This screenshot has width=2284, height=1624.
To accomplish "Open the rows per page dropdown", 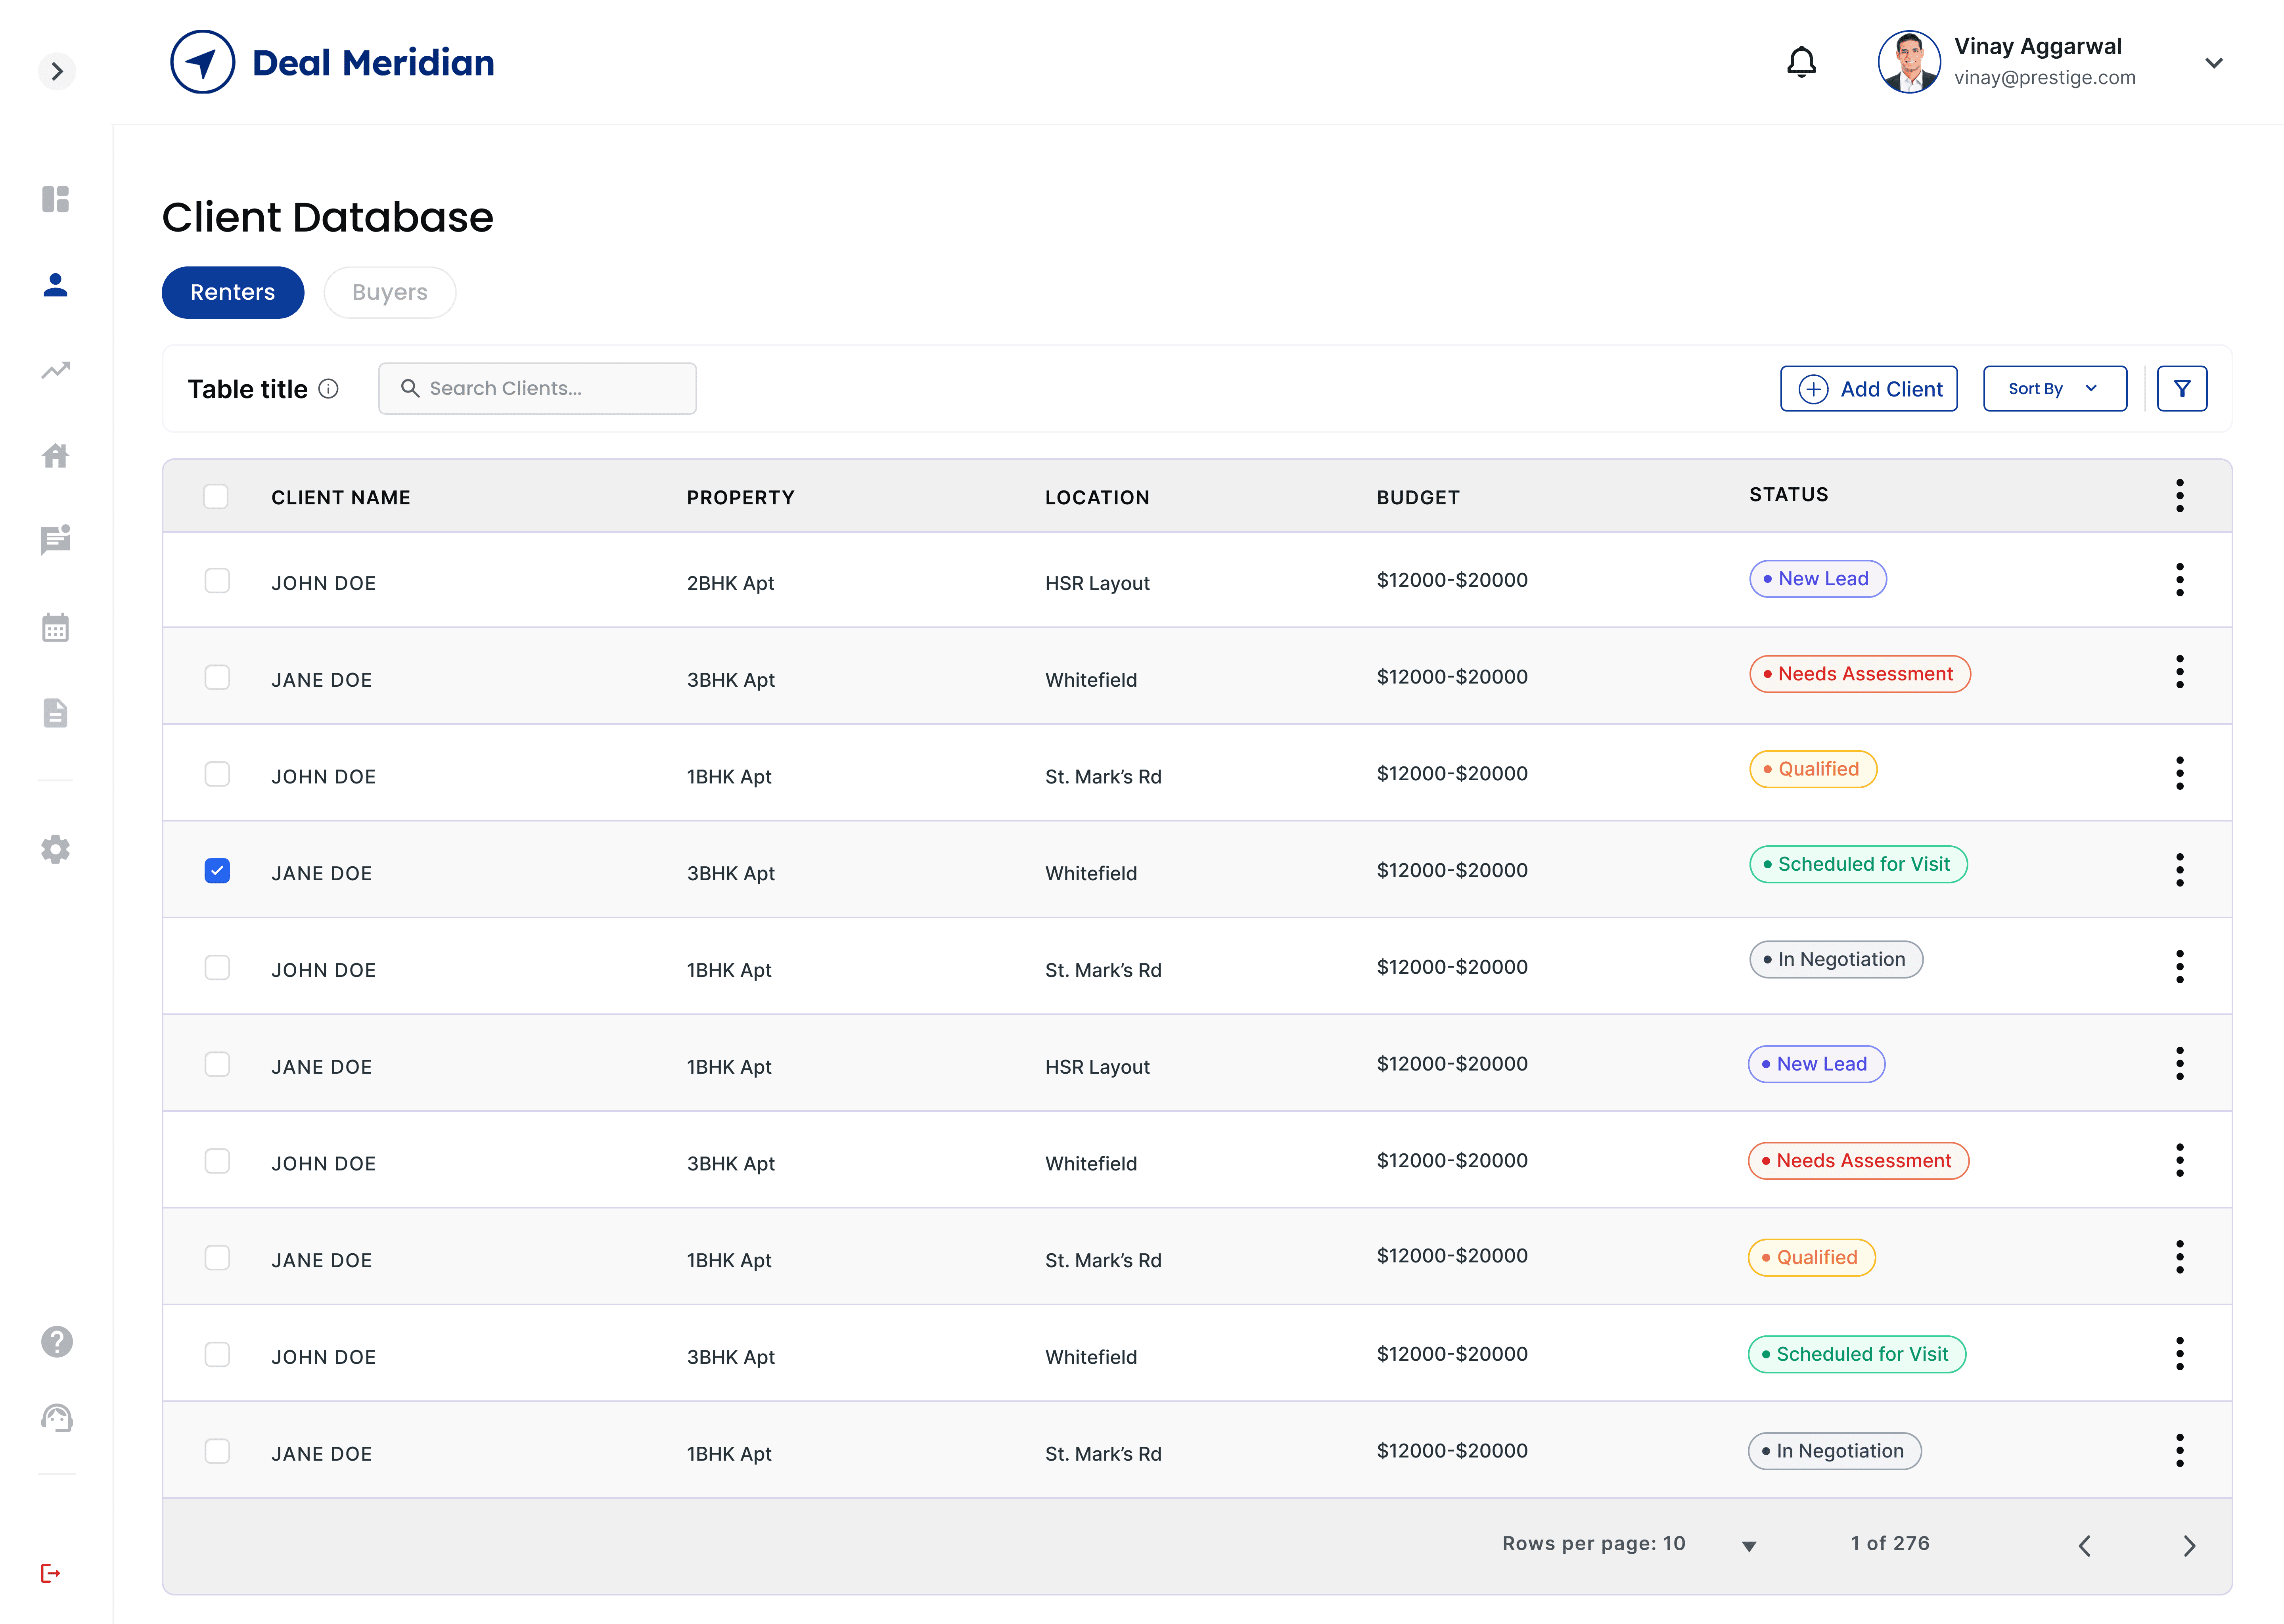I will [x=1749, y=1546].
